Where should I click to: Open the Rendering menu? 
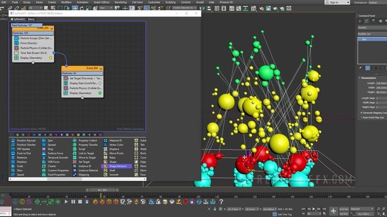[120, 2]
